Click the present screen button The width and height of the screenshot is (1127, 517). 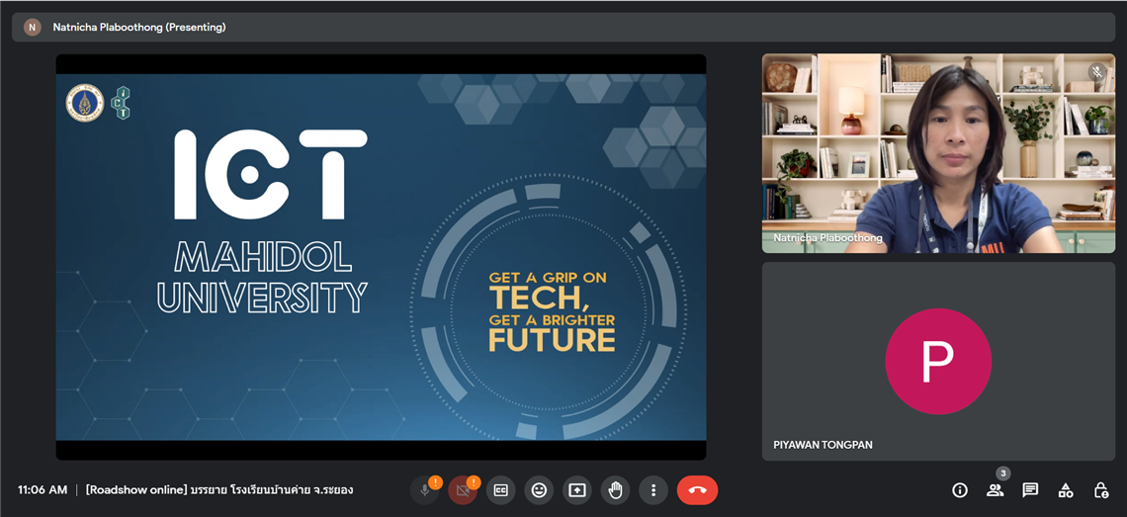click(x=576, y=490)
